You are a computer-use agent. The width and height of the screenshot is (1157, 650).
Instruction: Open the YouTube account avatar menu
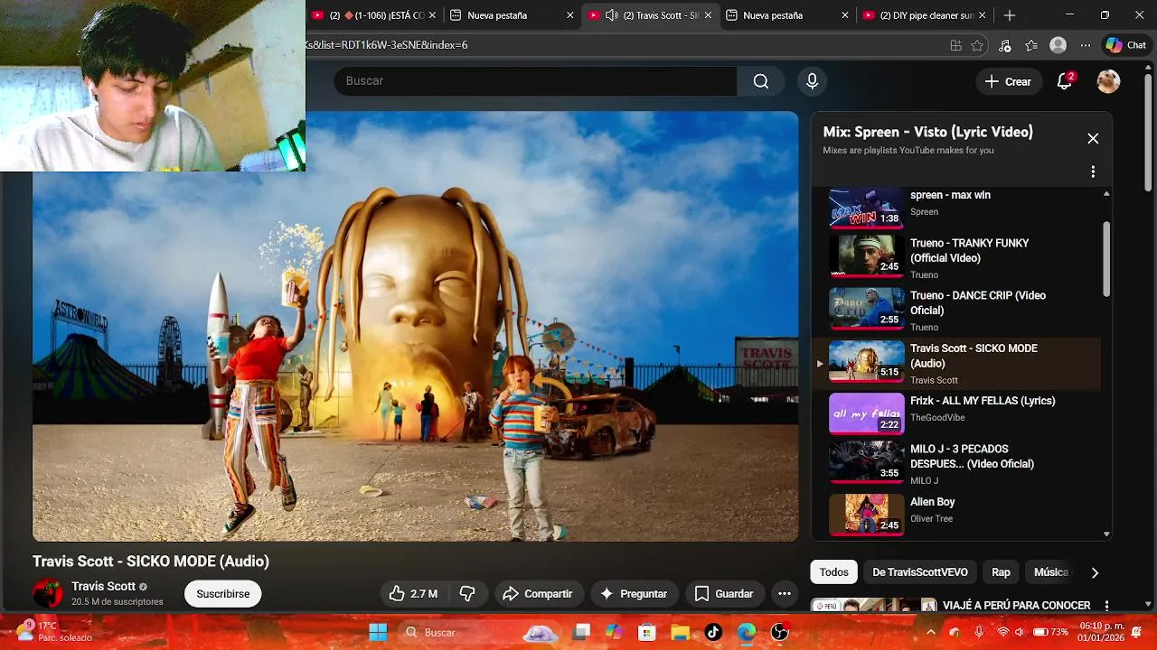click(1108, 81)
